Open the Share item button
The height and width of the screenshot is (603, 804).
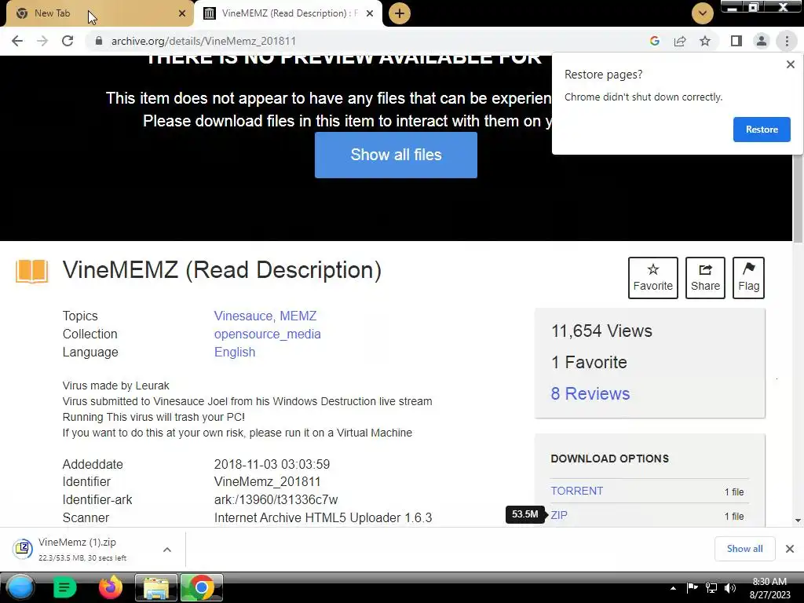click(x=705, y=277)
